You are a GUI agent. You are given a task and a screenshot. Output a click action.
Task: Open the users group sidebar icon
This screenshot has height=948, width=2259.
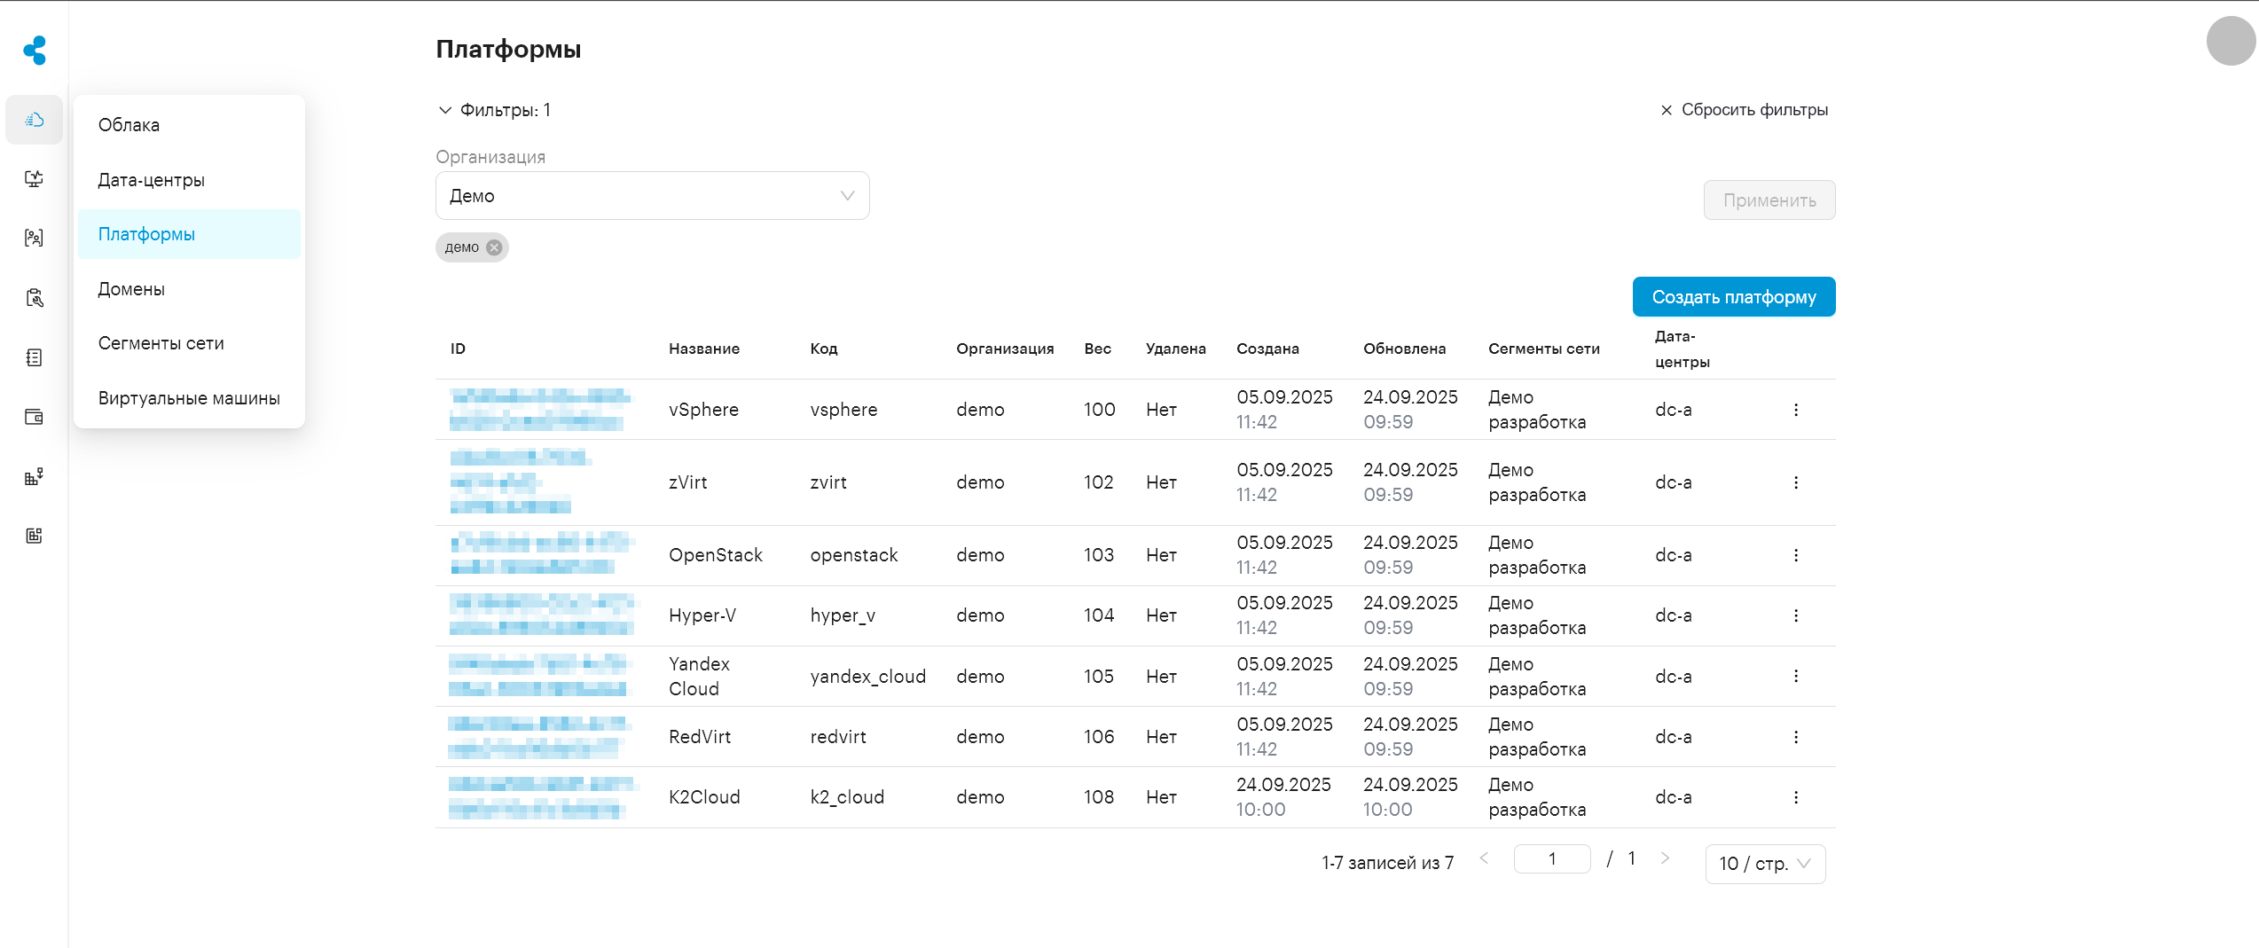(34, 238)
